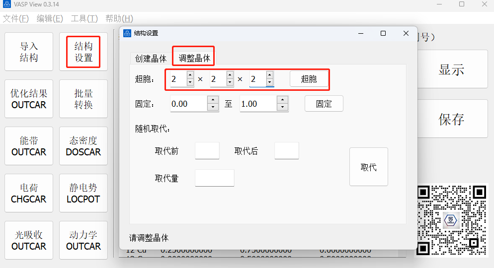Image resolution: width=494 pixels, height=268 pixels.
Task: Open the 文件(F) menu
Action: tap(16, 18)
